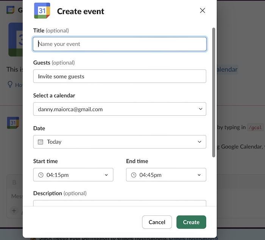
Task: Click the Google Calendar header icon in Slack
Action: tap(10, 10)
